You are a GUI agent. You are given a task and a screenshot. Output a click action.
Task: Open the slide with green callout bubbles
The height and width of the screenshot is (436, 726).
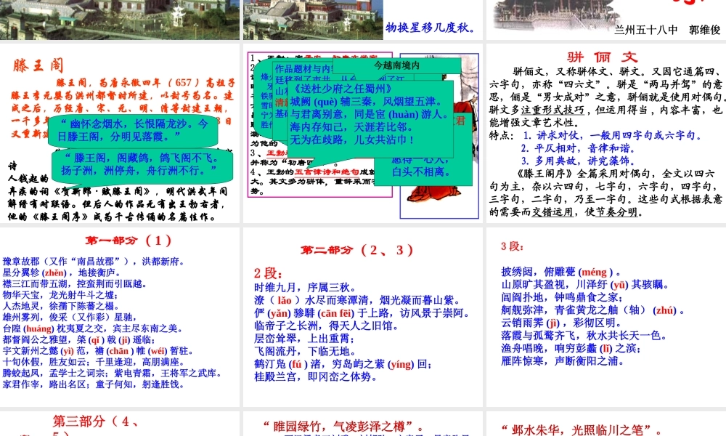click(363, 134)
